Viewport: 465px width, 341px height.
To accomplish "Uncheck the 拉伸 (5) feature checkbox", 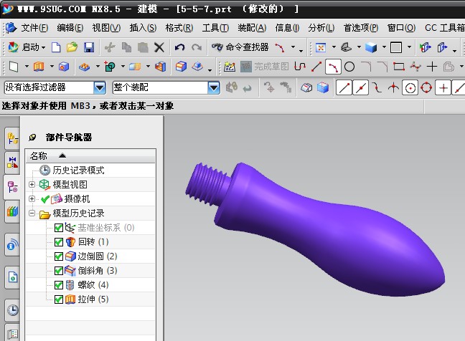I will click(59, 299).
